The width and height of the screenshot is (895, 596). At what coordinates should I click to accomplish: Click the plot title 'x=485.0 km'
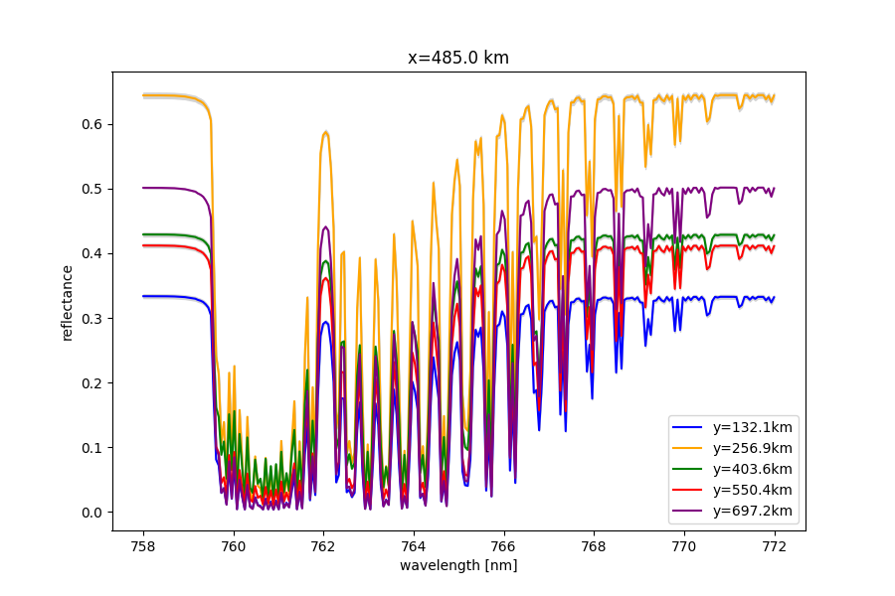click(458, 58)
